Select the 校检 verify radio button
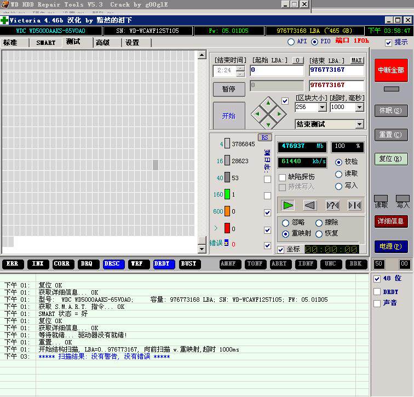414x397 pixels. (x=338, y=162)
